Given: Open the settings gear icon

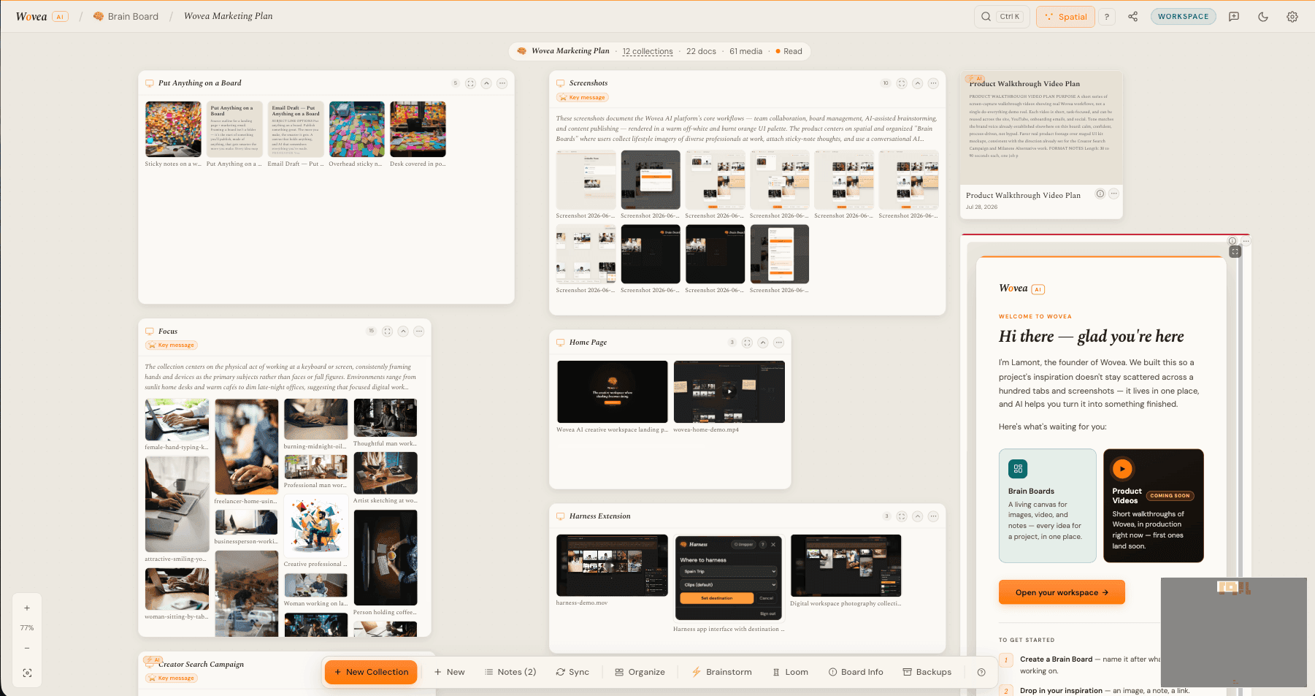Looking at the screenshot, I should click(1292, 17).
